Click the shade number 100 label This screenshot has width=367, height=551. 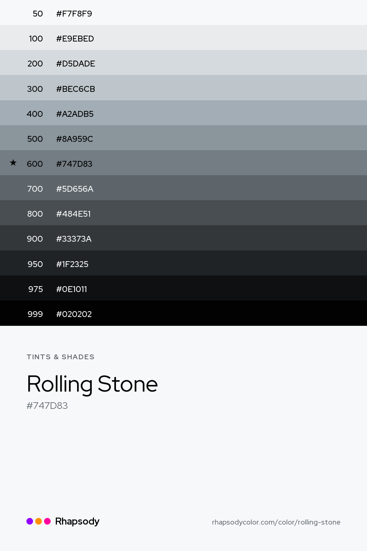click(x=36, y=39)
